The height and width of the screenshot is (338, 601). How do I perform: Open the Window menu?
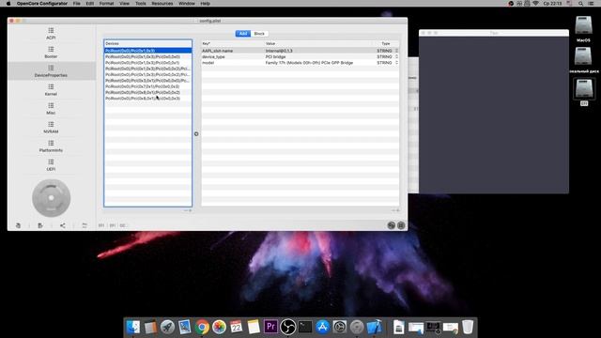tap(187, 4)
